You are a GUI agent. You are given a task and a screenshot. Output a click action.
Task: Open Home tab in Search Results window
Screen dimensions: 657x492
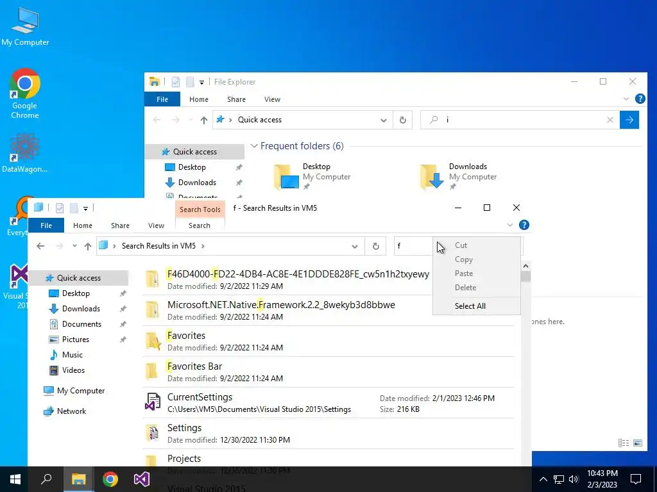[83, 225]
